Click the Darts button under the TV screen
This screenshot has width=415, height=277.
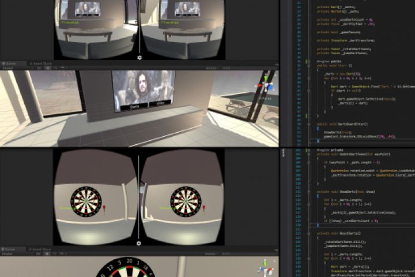coord(134,107)
